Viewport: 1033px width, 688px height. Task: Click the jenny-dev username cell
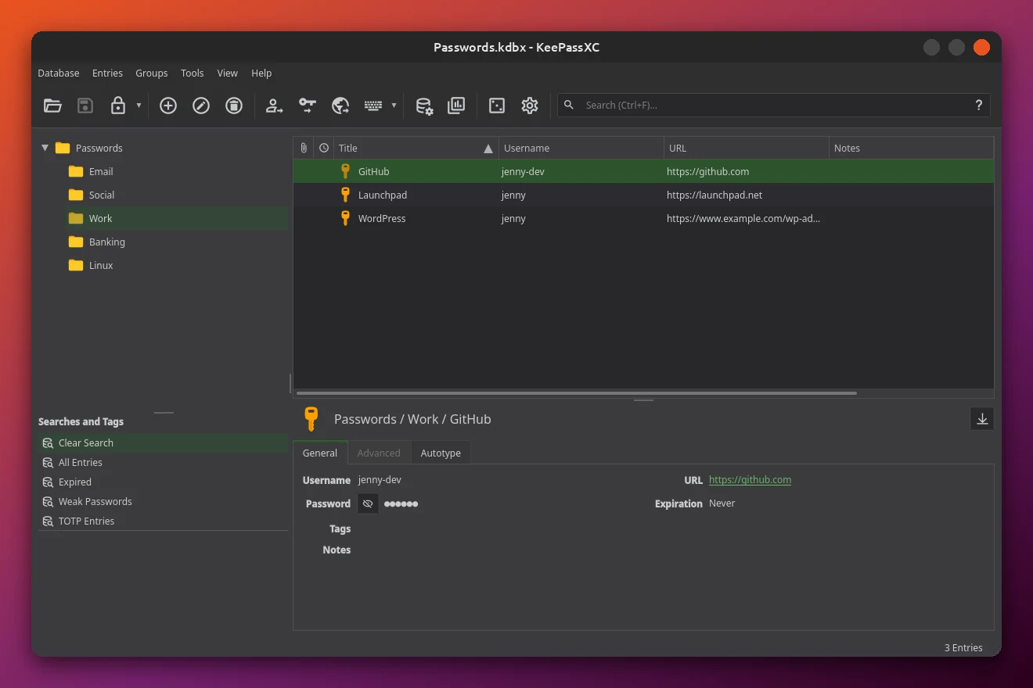click(523, 171)
